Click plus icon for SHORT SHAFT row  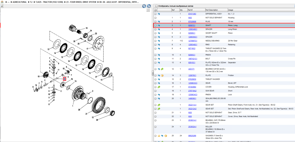[155, 33]
